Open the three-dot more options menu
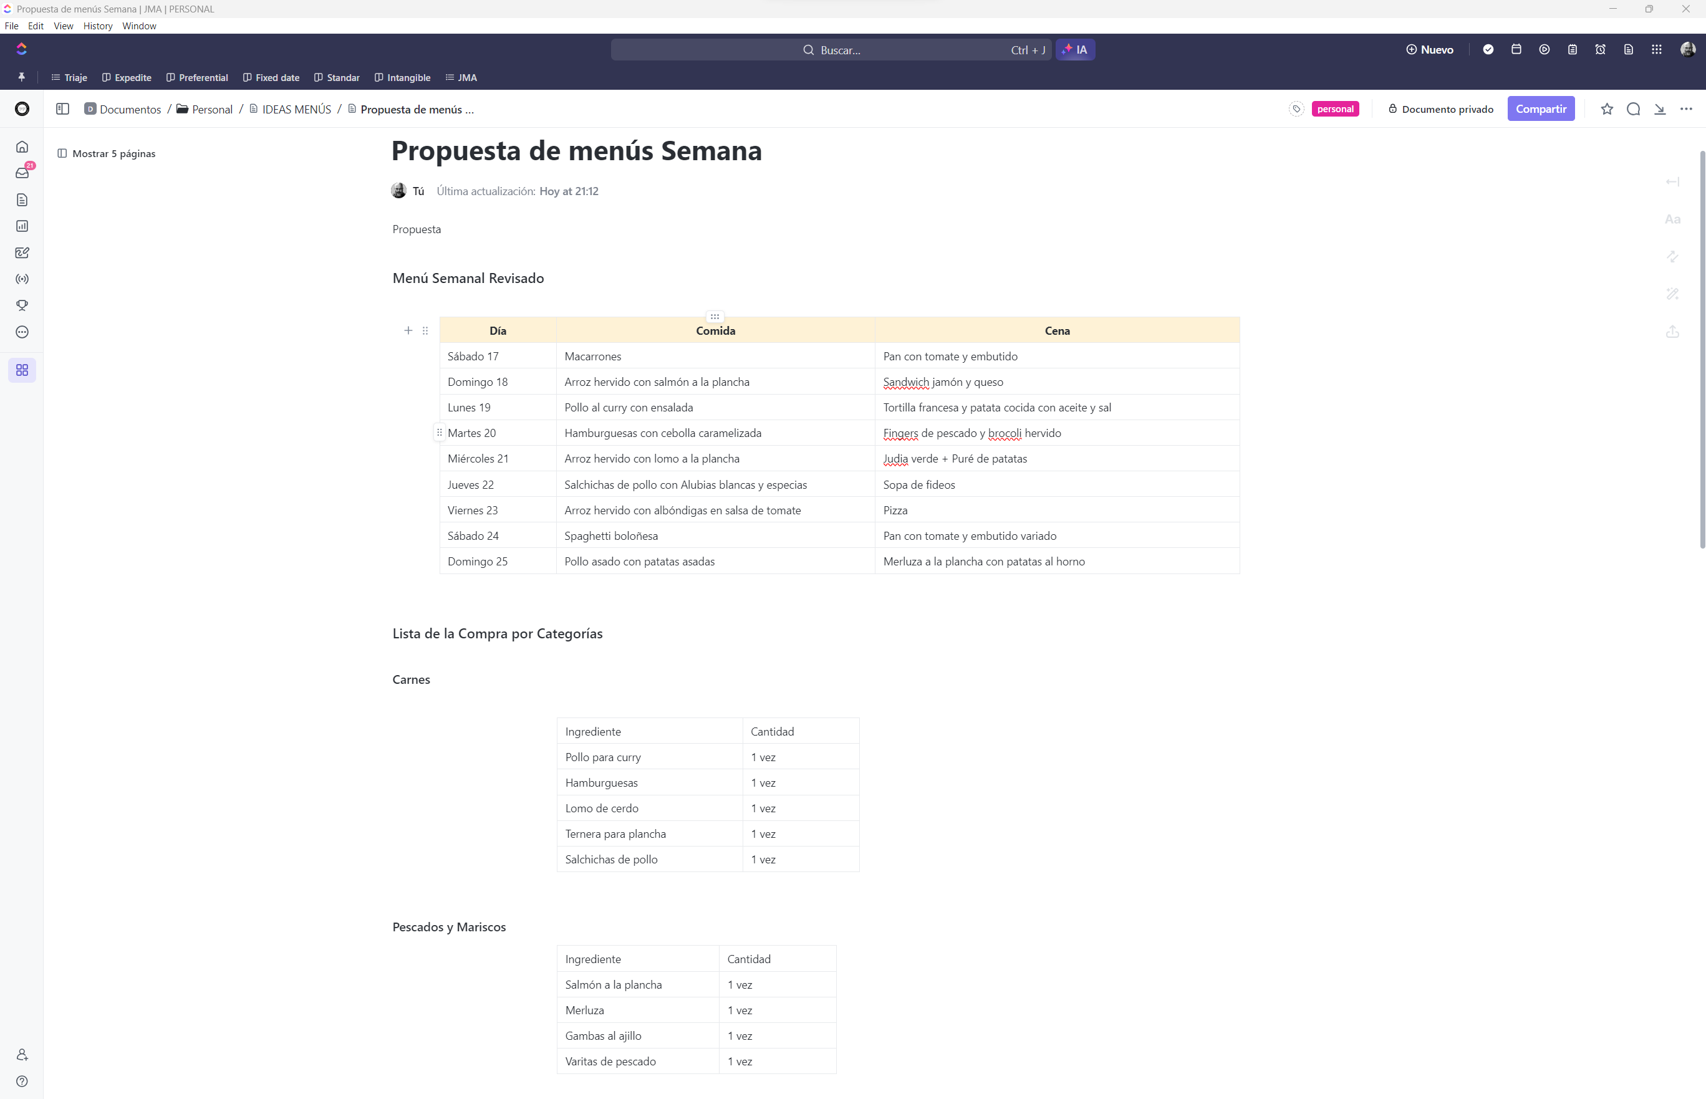 point(1686,109)
